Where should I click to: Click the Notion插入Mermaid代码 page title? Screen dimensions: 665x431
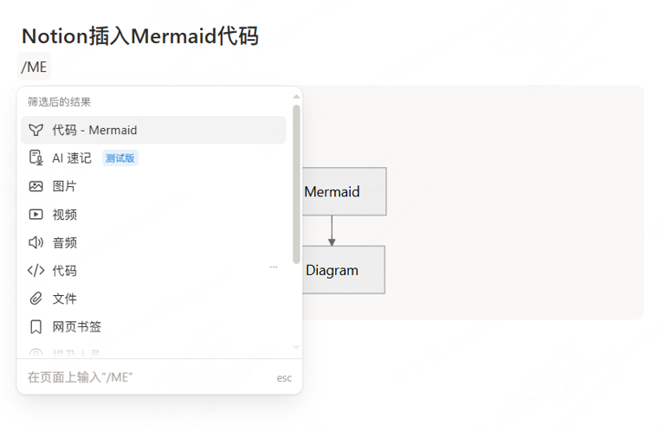tap(140, 36)
